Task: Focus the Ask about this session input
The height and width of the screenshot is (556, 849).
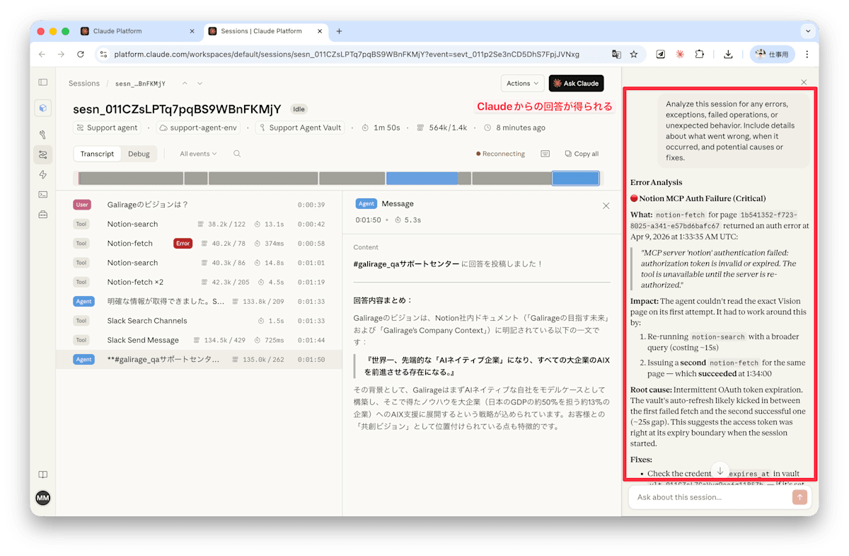Action: tap(712, 497)
